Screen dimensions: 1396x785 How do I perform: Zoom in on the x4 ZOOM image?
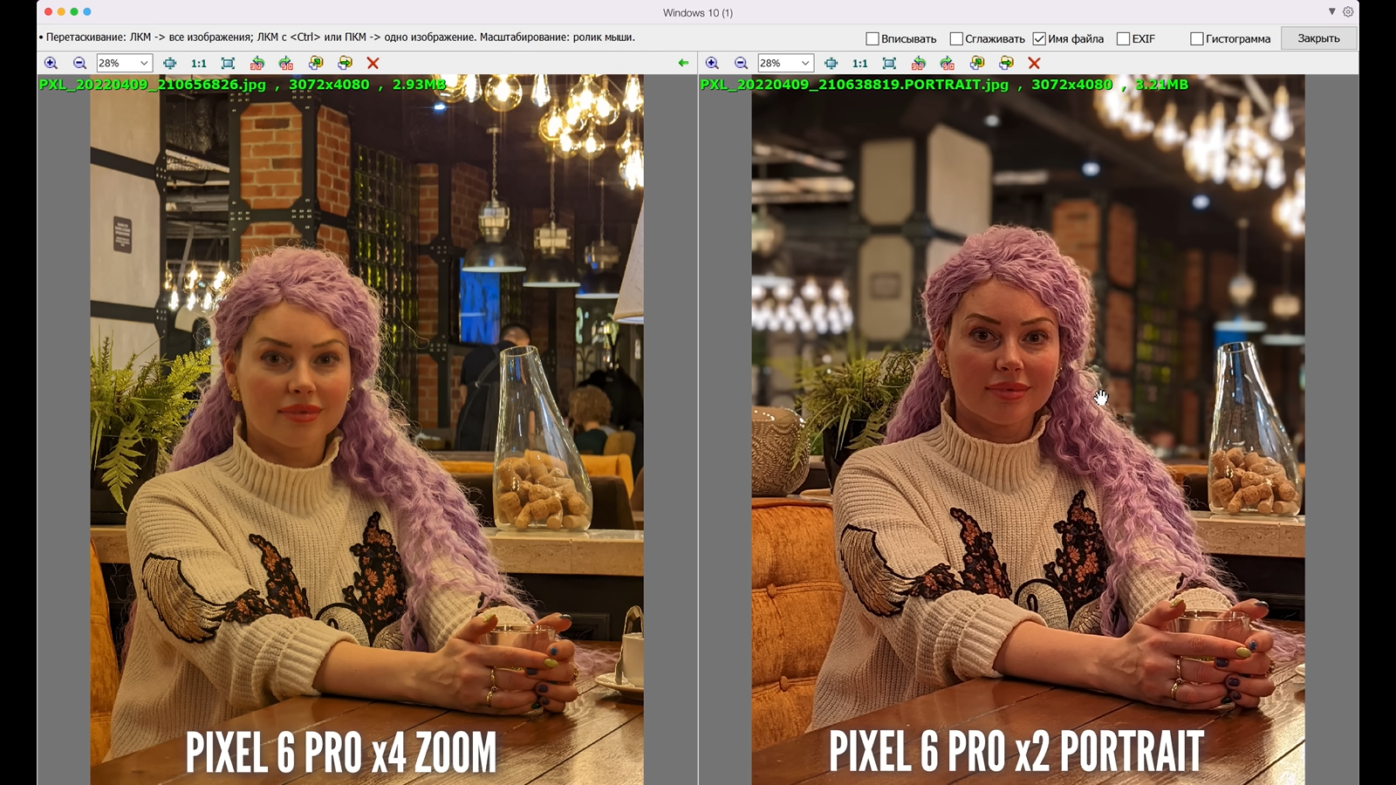51,63
